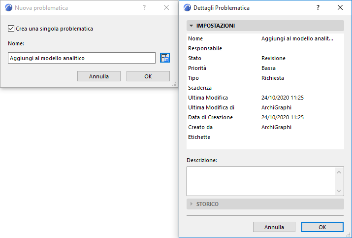Click the issue details icon beside name field
This screenshot has height=238, width=352.
point(165,58)
